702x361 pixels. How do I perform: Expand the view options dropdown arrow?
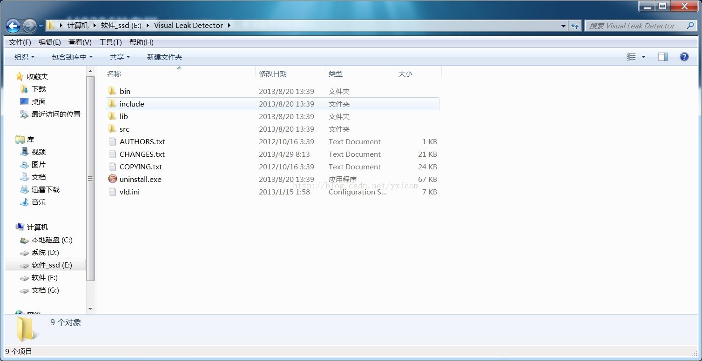[643, 57]
